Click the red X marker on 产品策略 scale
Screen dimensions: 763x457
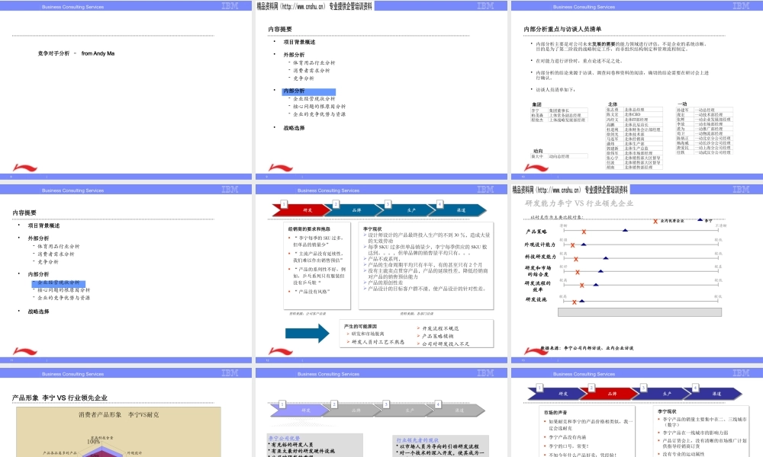584,232
